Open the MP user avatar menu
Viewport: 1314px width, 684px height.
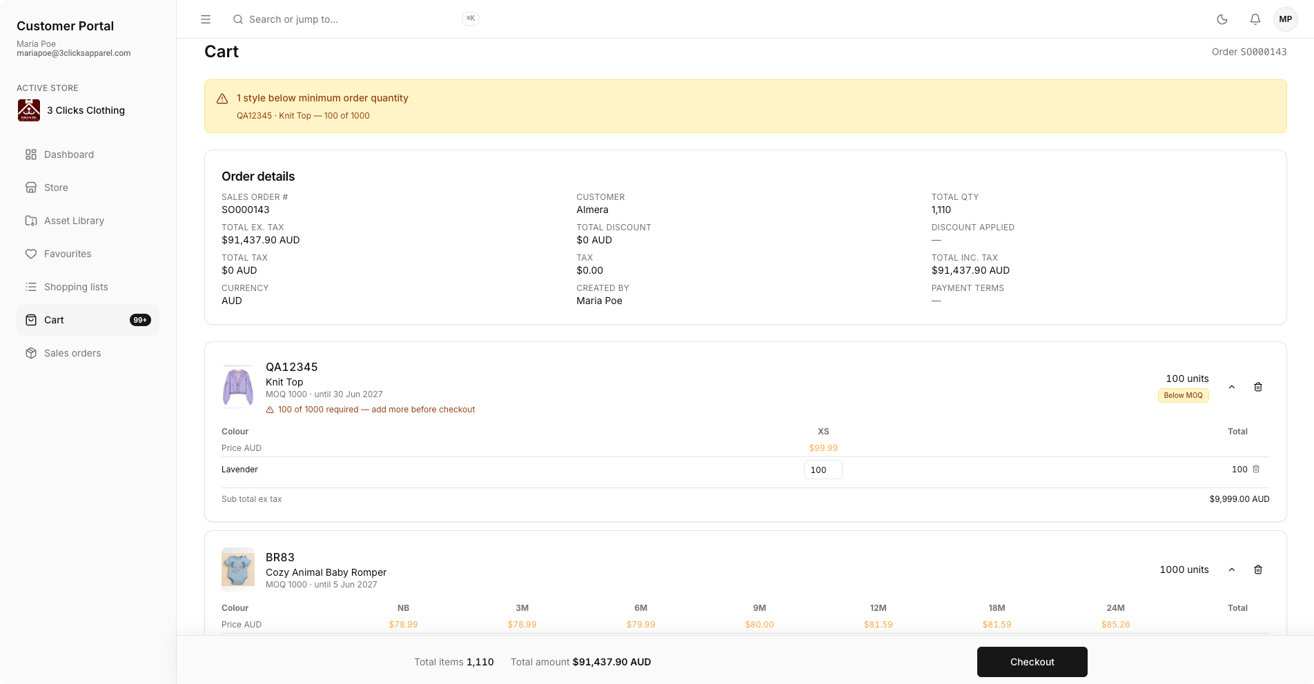1286,19
